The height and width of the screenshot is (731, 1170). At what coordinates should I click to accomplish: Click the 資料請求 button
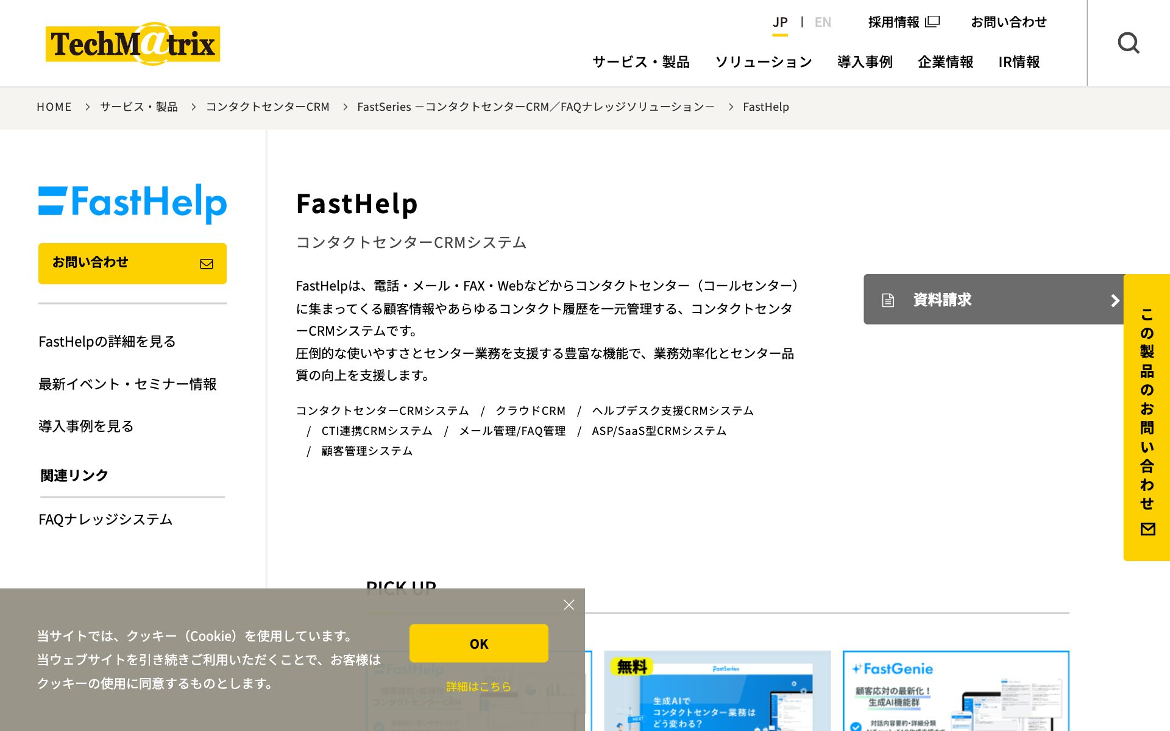[993, 299]
